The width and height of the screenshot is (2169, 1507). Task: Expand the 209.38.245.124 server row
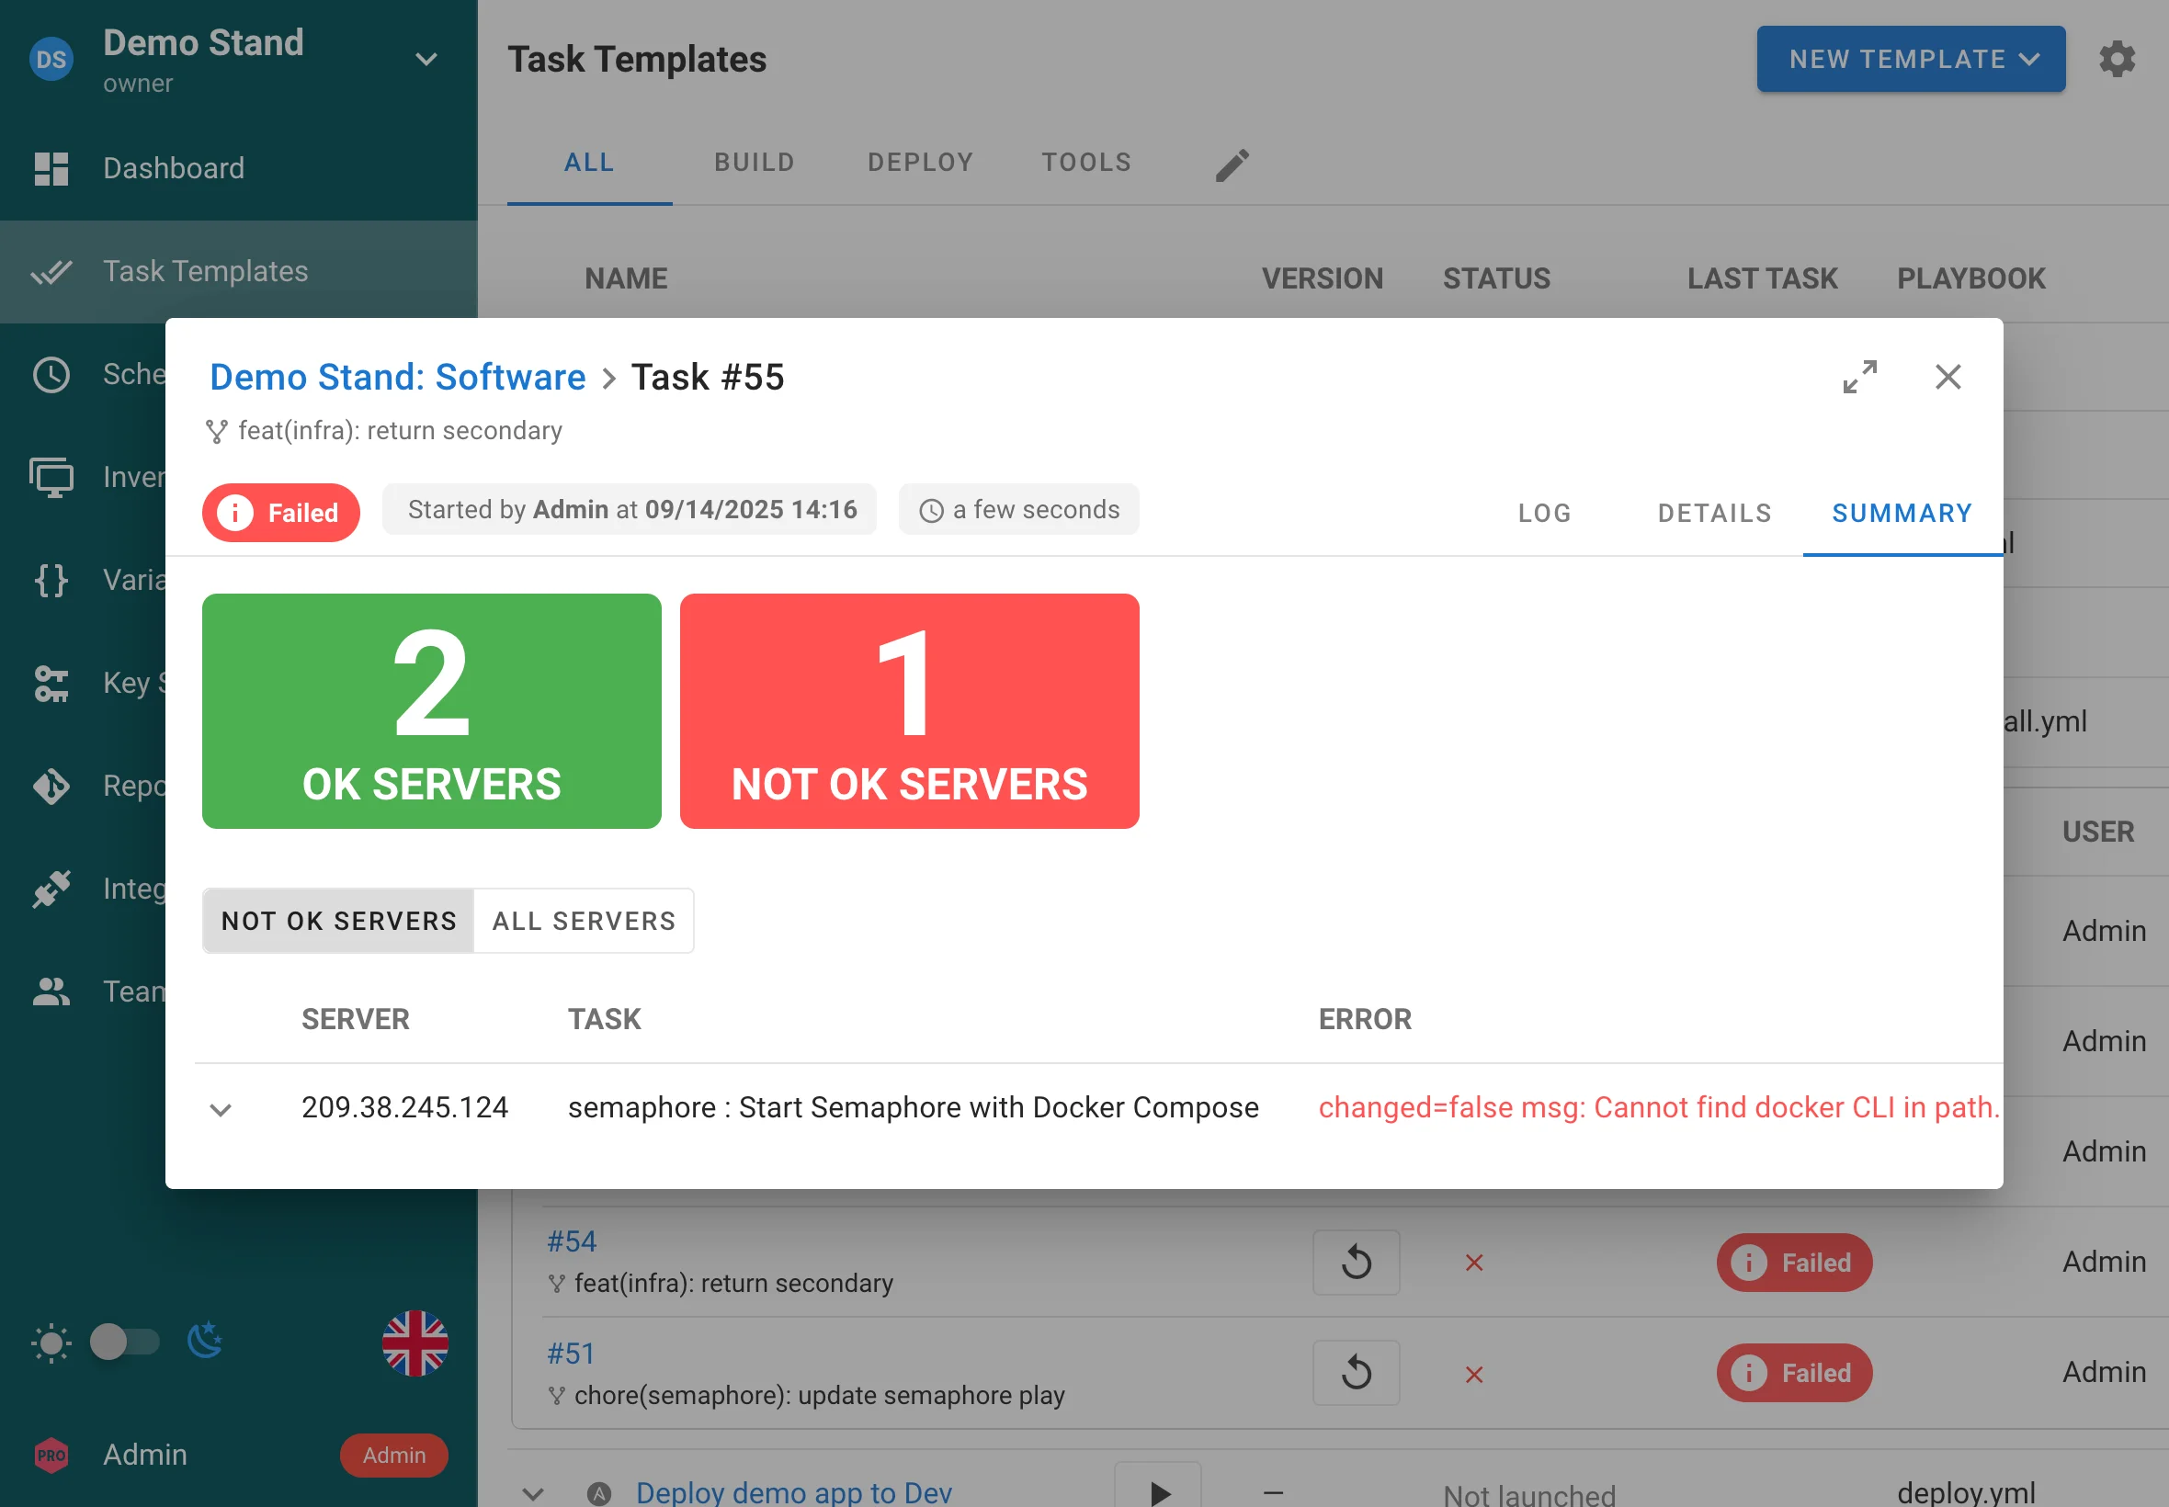pos(221,1109)
